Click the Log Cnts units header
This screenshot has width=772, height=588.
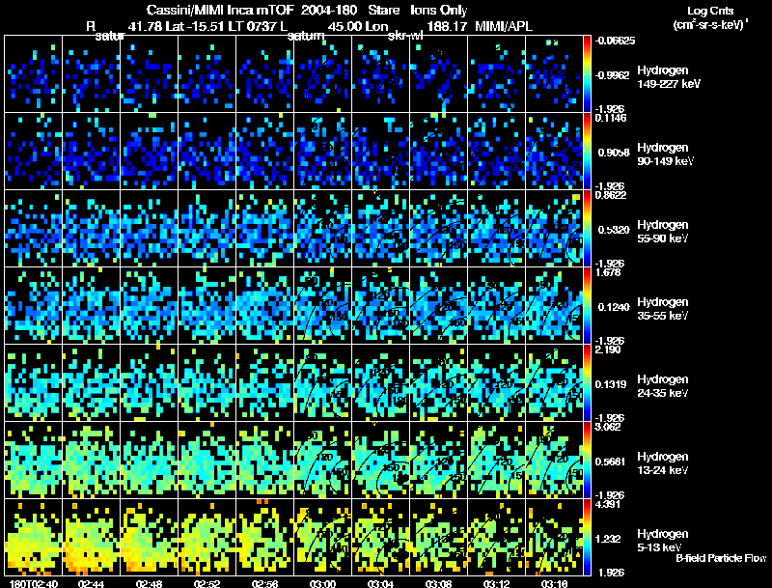click(710, 17)
